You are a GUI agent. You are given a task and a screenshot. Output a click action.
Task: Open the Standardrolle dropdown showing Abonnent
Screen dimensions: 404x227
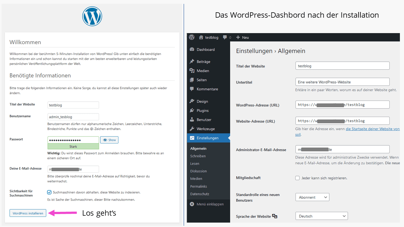[x=312, y=197]
